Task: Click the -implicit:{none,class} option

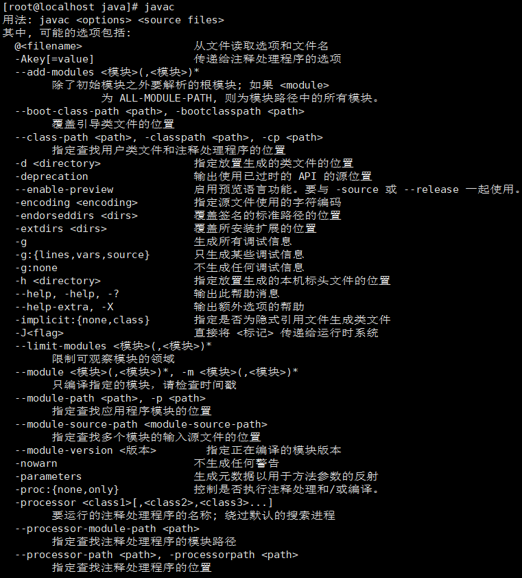Action: coord(82,320)
